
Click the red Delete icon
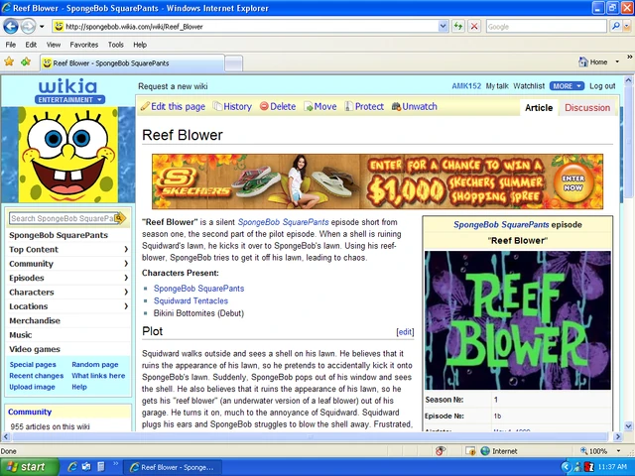pos(264,106)
